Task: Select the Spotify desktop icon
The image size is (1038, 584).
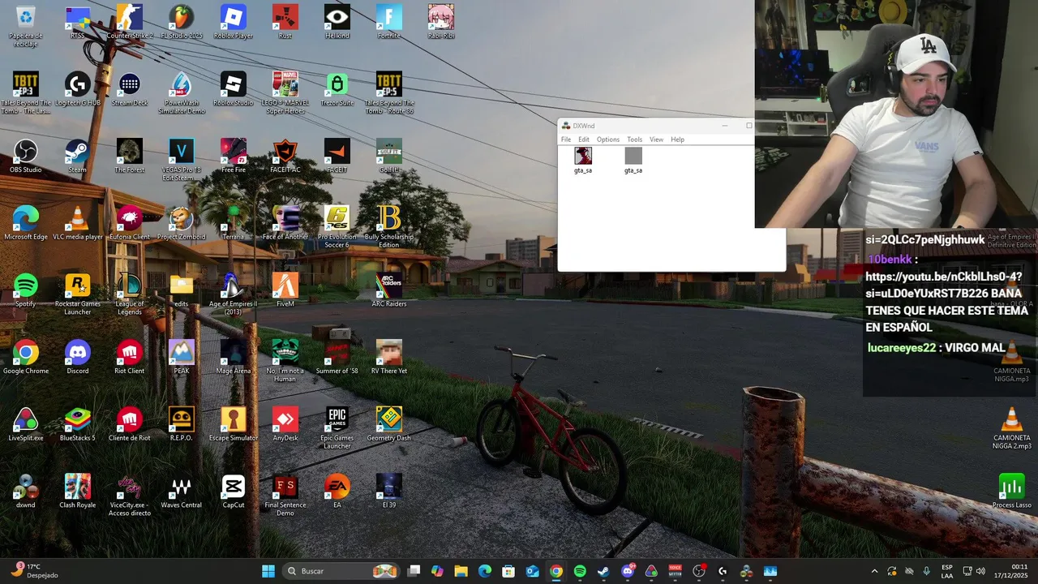Action: coord(25,290)
